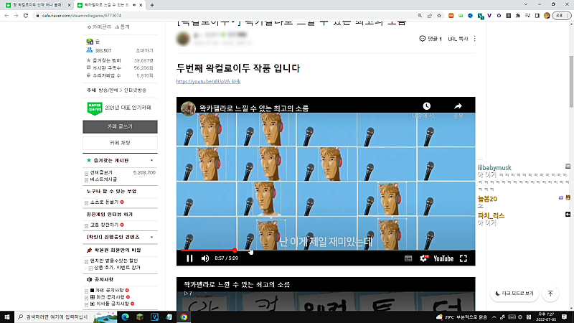
Task: Open the video on YouTube via logo
Action: pos(443,258)
